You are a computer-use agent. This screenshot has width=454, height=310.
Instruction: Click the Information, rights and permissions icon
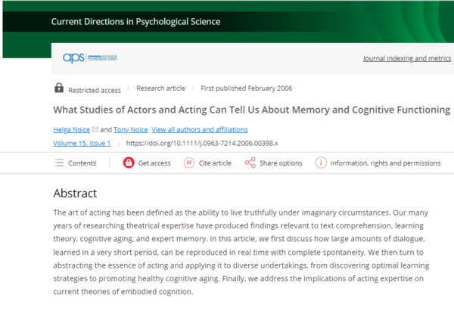tap(321, 163)
